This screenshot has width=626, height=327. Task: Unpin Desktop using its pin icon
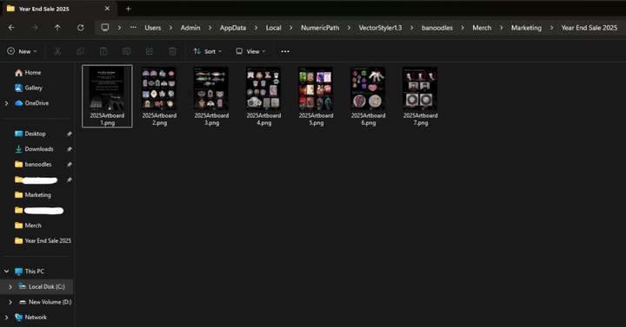[69, 134]
